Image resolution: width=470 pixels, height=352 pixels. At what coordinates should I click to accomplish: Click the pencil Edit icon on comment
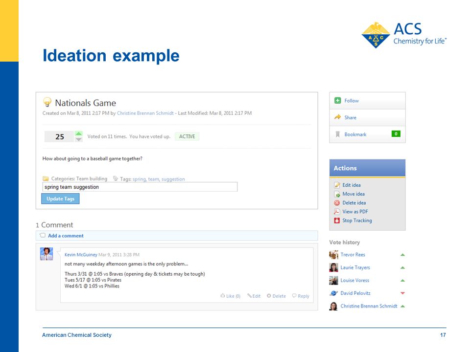249,296
